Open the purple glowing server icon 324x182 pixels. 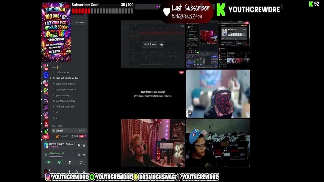(46, 107)
